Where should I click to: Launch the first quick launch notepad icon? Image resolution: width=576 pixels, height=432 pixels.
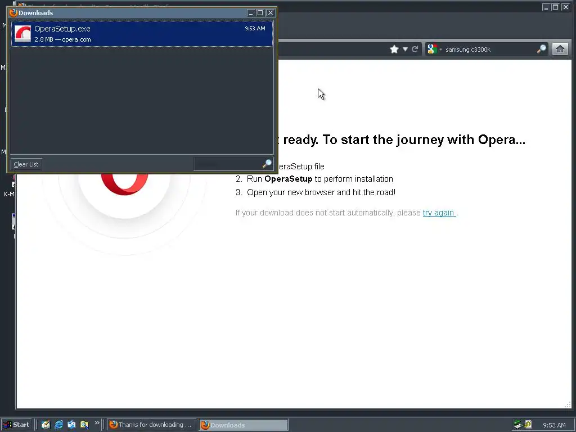(46, 425)
